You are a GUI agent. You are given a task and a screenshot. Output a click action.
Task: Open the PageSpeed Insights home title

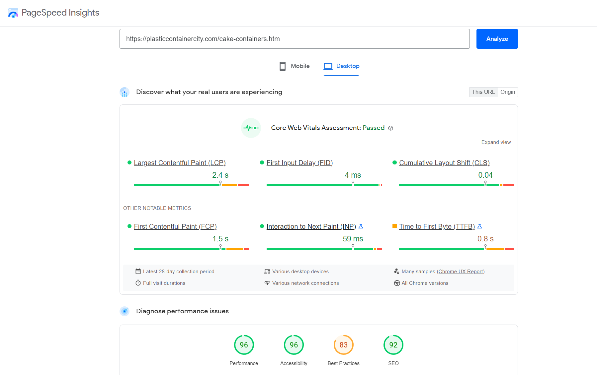click(60, 13)
